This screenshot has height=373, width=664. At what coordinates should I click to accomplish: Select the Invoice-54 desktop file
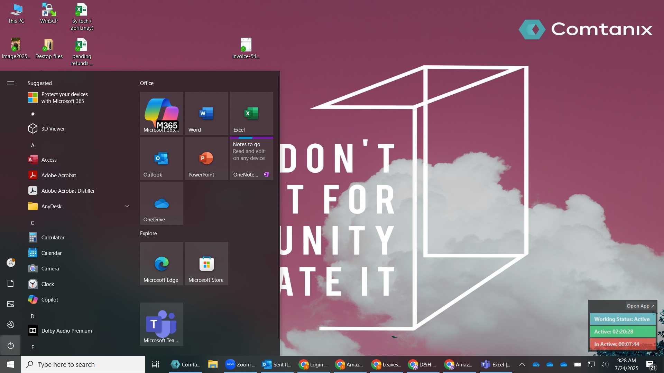[x=246, y=48]
